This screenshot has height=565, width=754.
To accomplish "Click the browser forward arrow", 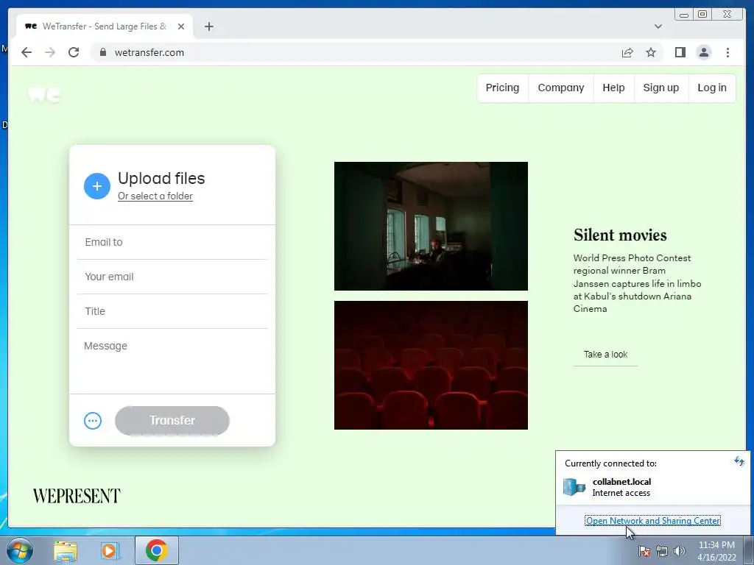I will pyautogui.click(x=50, y=52).
